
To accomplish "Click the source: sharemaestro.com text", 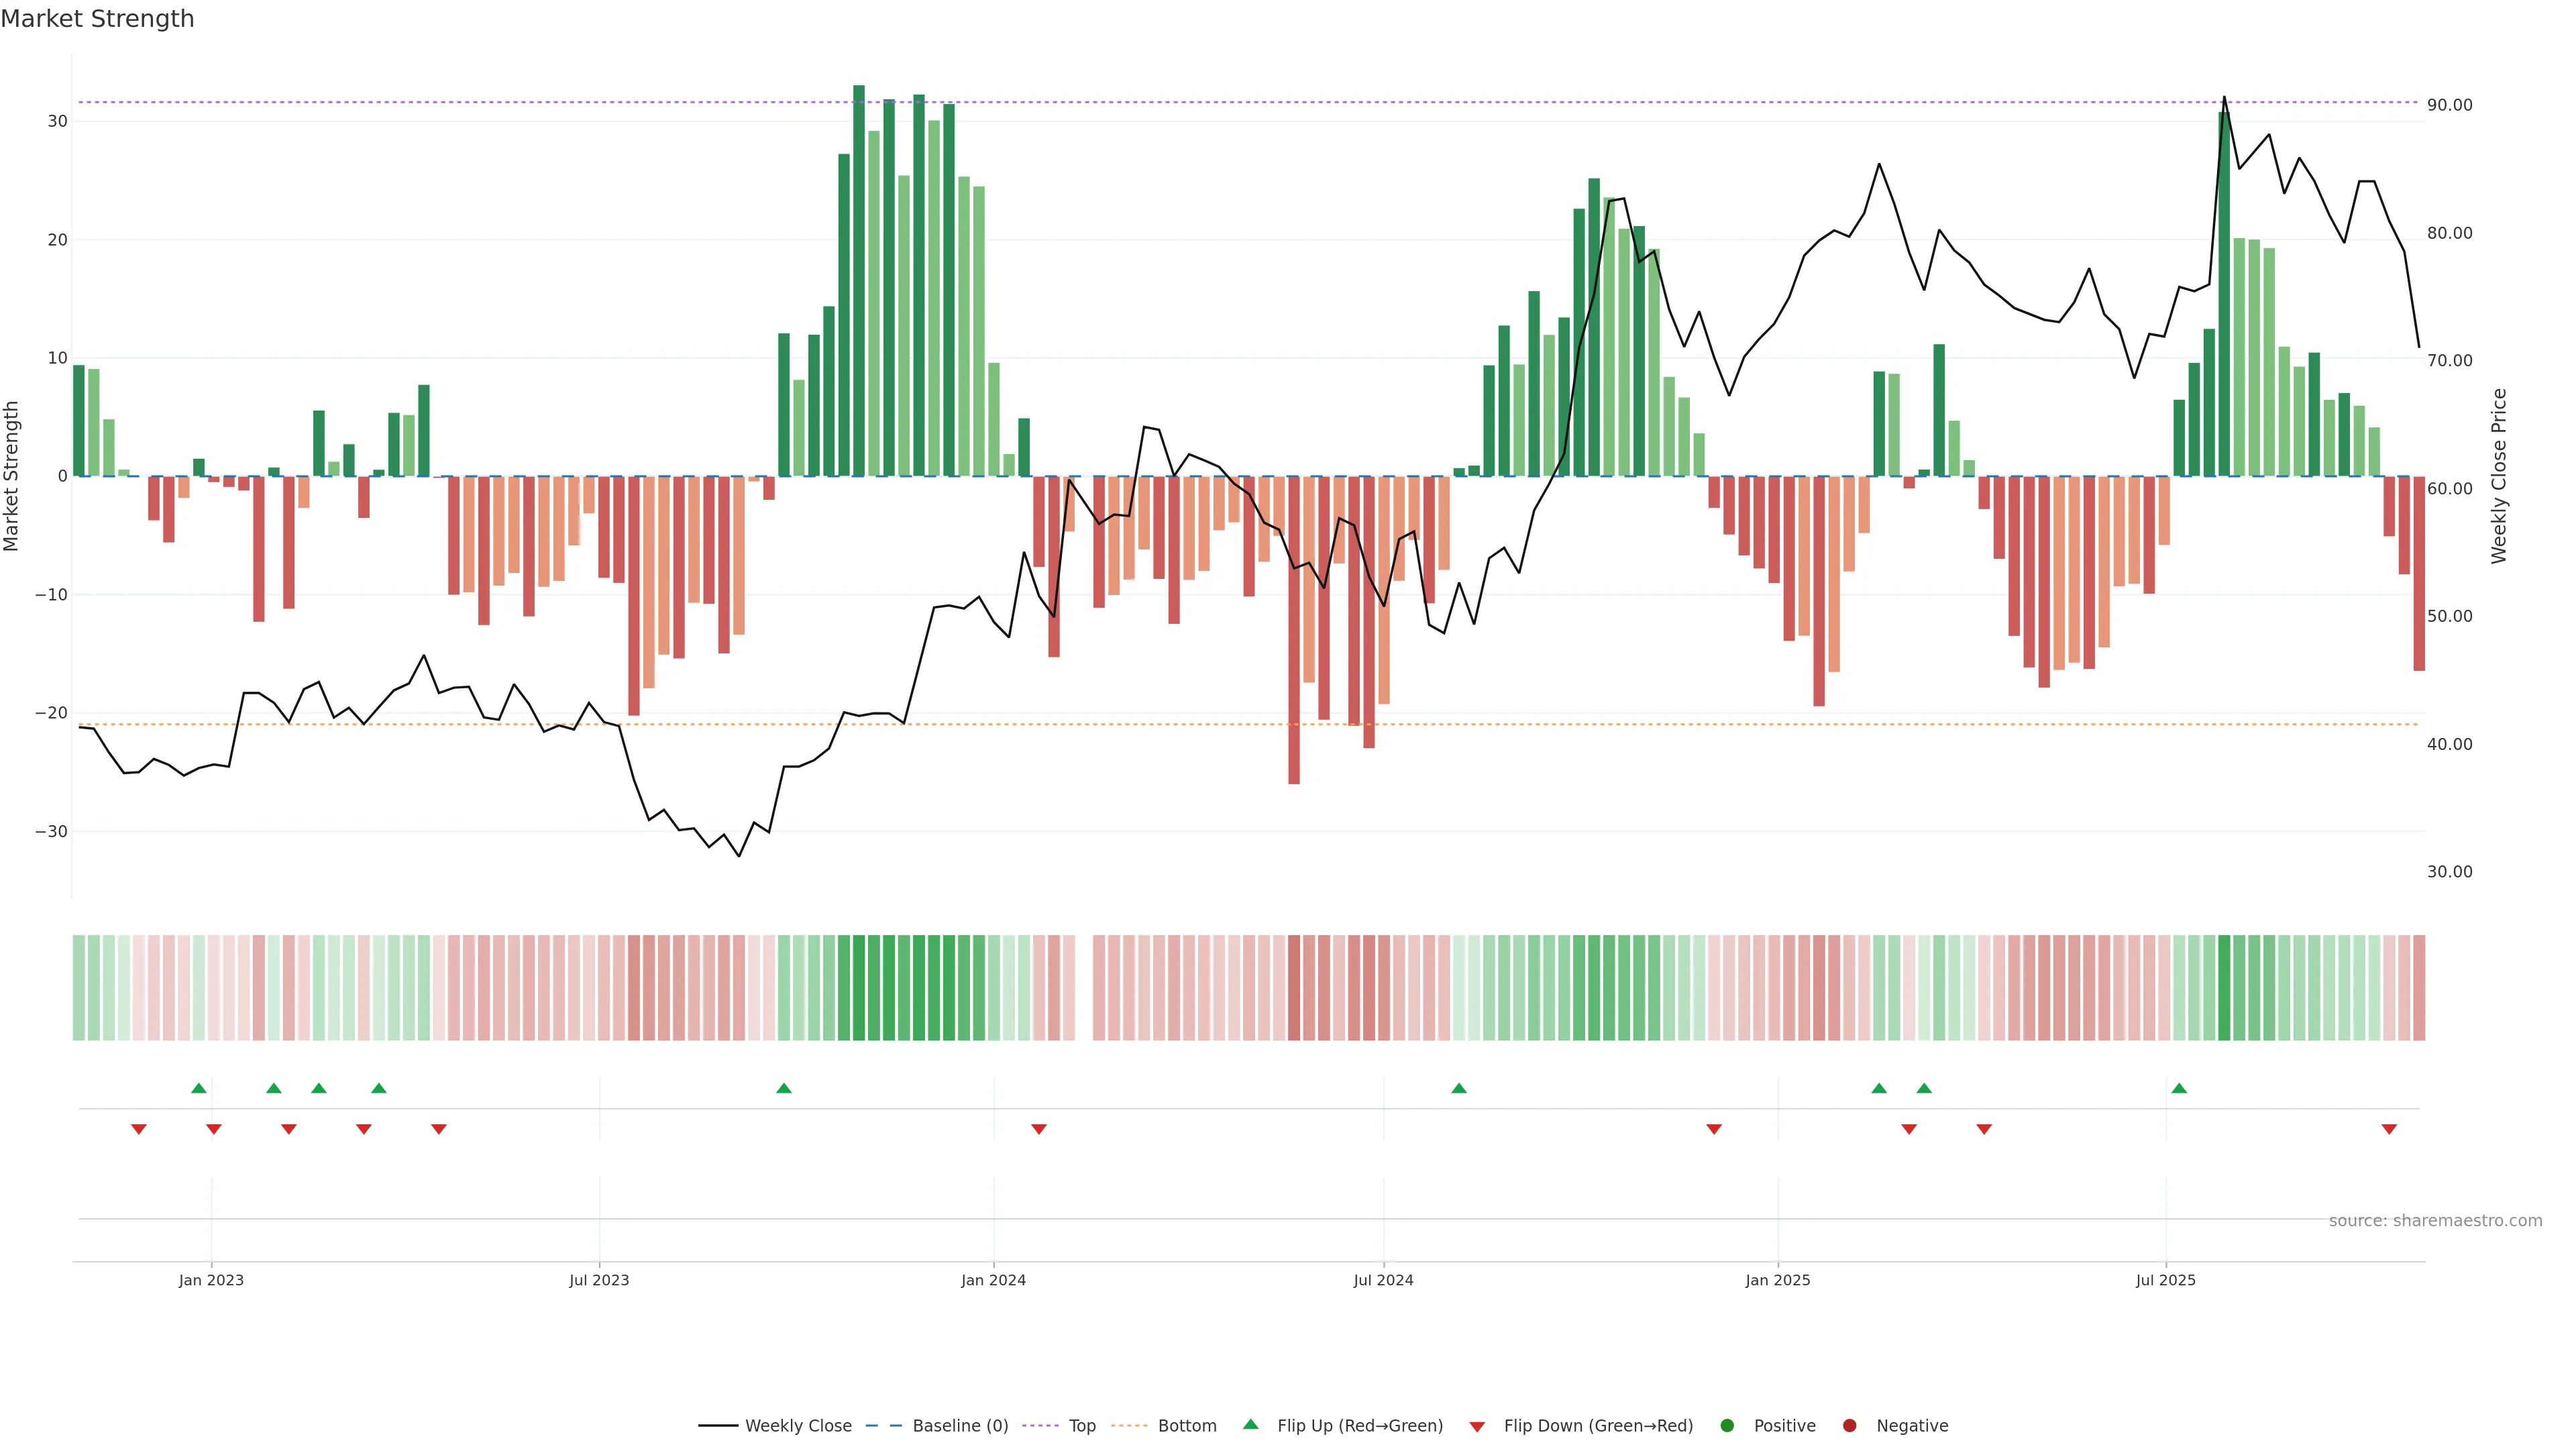I will [2435, 1220].
